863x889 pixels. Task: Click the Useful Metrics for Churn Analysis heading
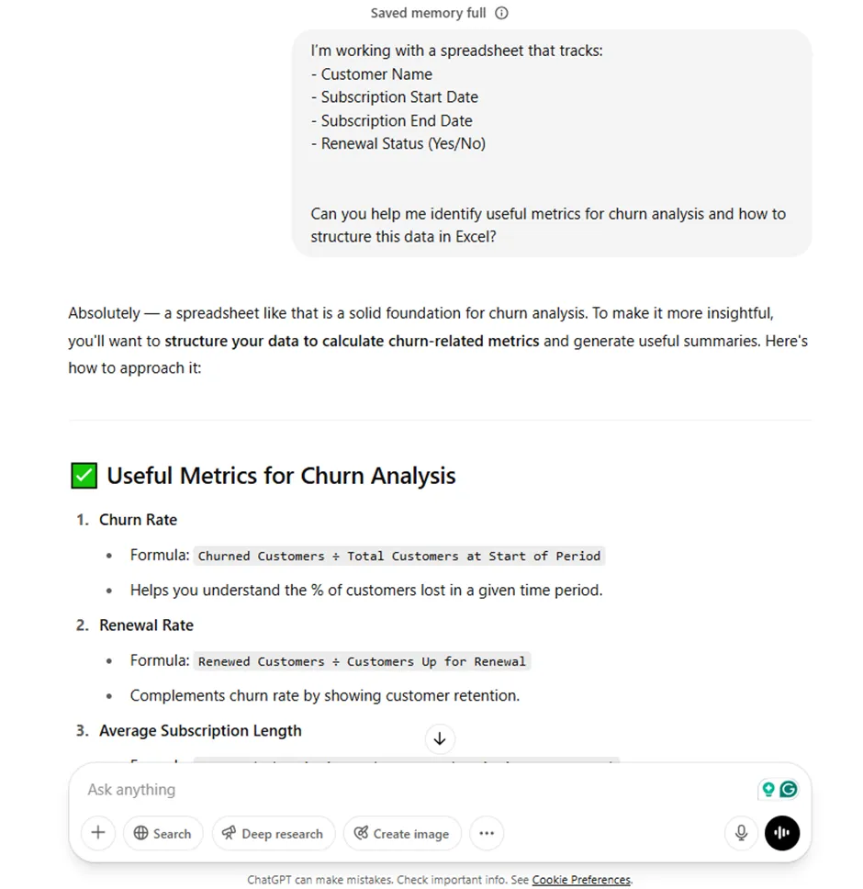click(x=281, y=476)
